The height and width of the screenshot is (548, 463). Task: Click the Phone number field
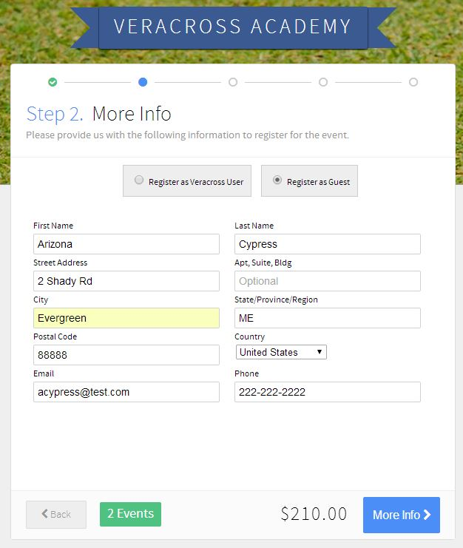click(328, 392)
